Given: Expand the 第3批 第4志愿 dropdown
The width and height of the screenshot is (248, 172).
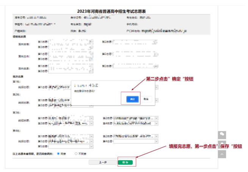Looking at the screenshot, I should pos(136,123).
